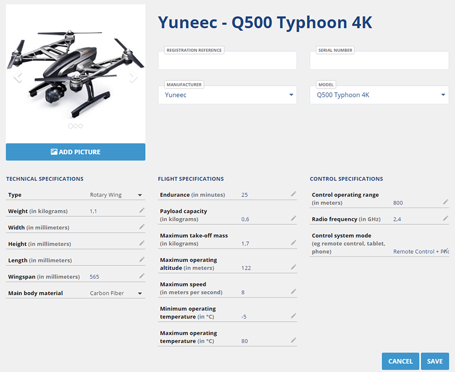
Task: Click the Maximum speed edit pencil icon
Action: click(294, 291)
